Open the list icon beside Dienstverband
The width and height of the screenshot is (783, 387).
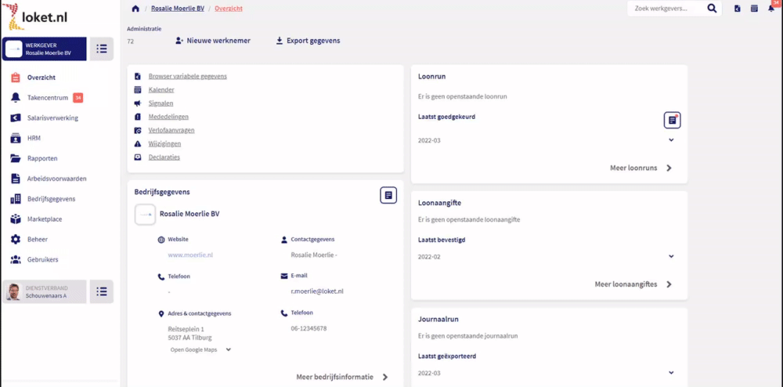point(102,291)
